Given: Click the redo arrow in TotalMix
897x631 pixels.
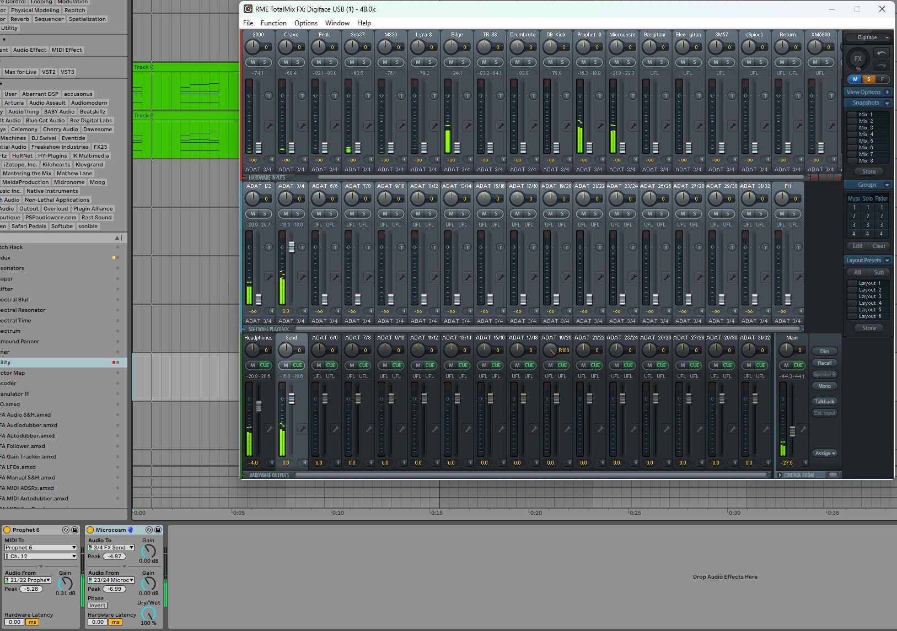Looking at the screenshot, I should click(882, 65).
